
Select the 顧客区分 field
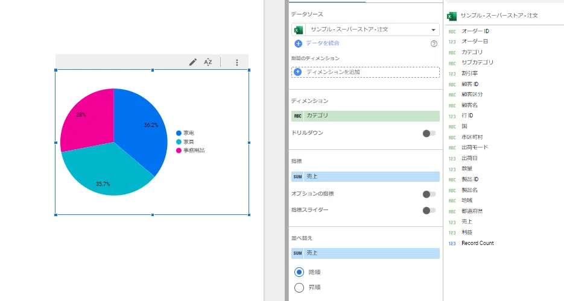472,95
